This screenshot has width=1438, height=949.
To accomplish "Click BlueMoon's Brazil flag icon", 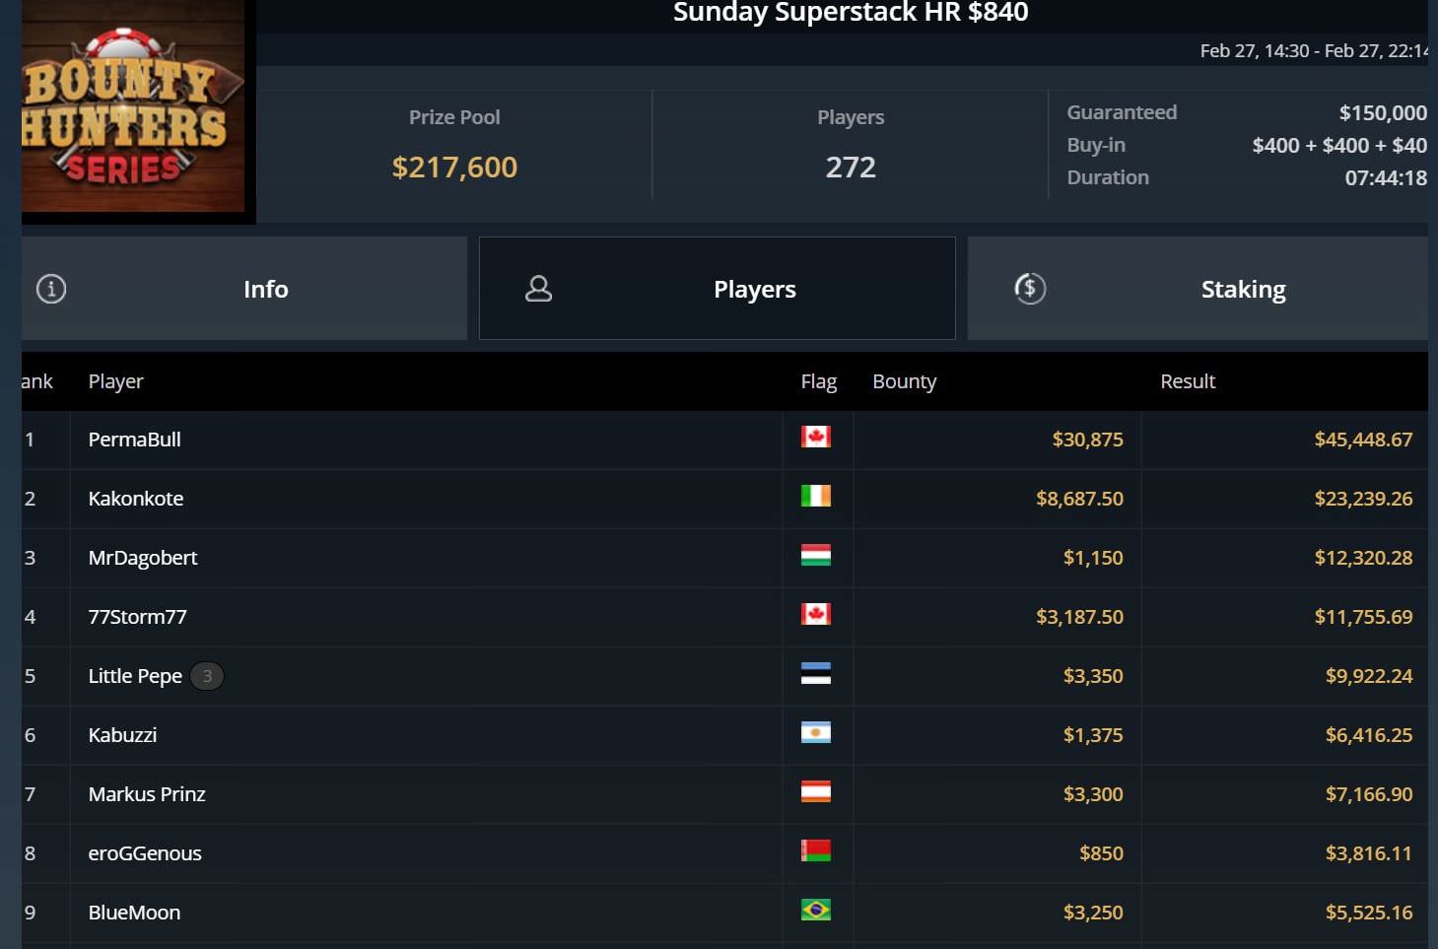I will (x=815, y=910).
